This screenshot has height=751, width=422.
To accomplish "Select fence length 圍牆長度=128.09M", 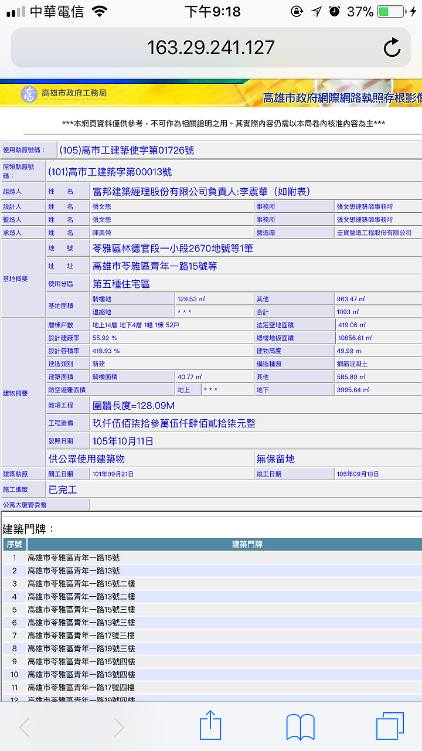I will pos(134,406).
